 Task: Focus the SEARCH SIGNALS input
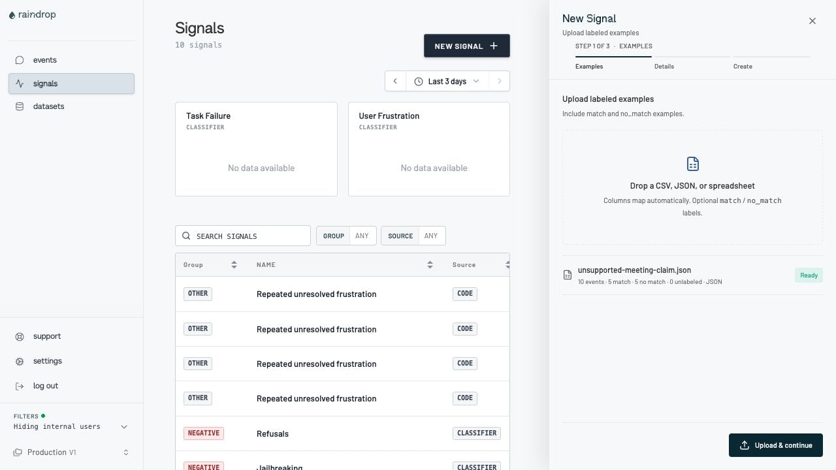pyautogui.click(x=243, y=236)
